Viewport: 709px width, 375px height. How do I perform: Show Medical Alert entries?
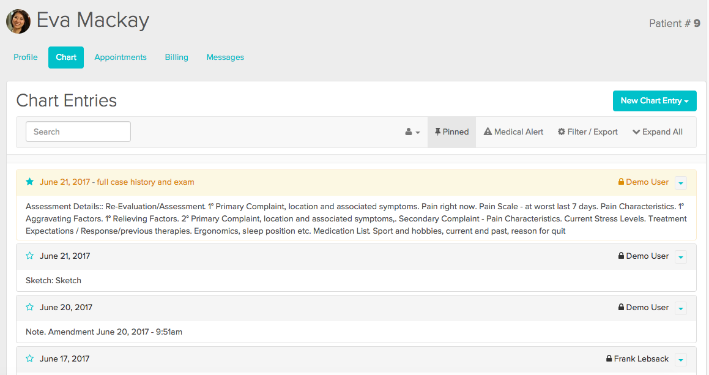point(513,132)
